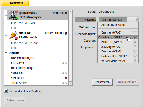The width and height of the screenshot is (143, 108).
Task: Click the Dienste heading
Action: [x=14, y=53]
